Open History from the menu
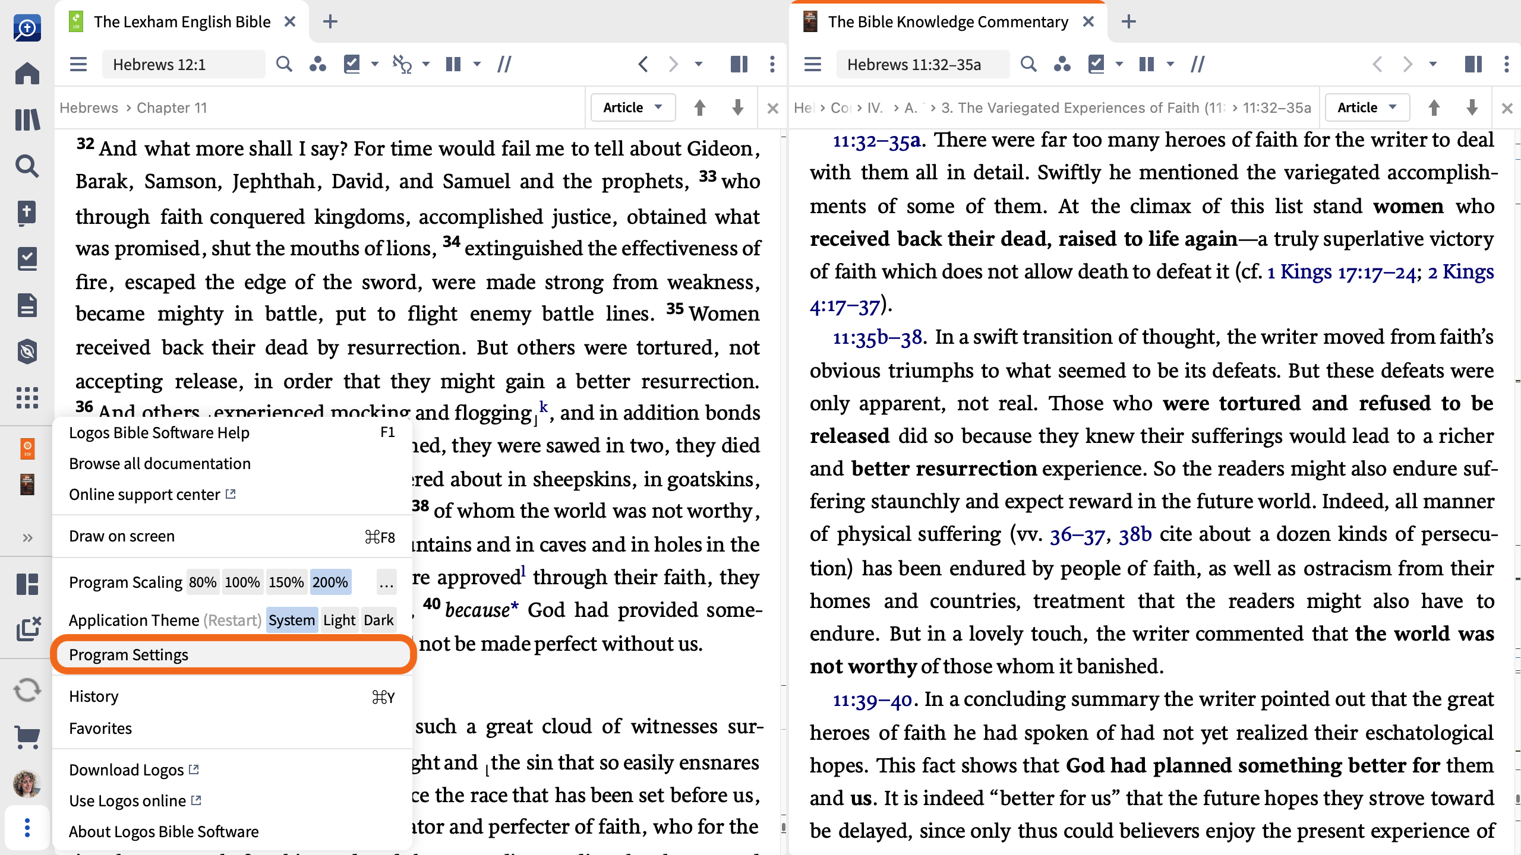This screenshot has height=855, width=1521. tap(232, 696)
